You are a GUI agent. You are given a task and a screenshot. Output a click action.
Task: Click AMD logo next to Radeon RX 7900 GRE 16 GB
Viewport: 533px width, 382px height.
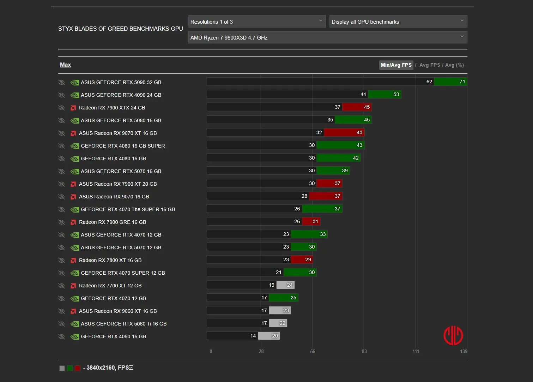click(73, 222)
